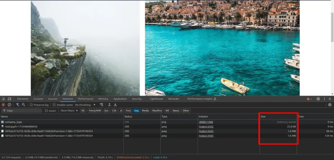
Task: Toggle the JS type filter
Action: (x=121, y=110)
